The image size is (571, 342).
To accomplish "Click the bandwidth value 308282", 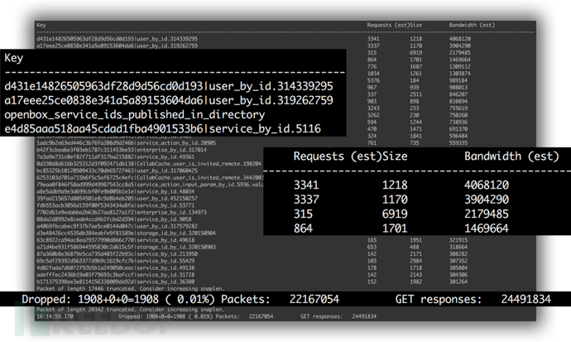I will click(x=458, y=254).
